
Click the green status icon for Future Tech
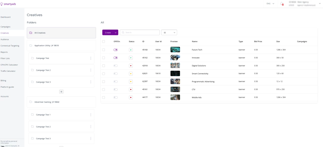point(131,50)
